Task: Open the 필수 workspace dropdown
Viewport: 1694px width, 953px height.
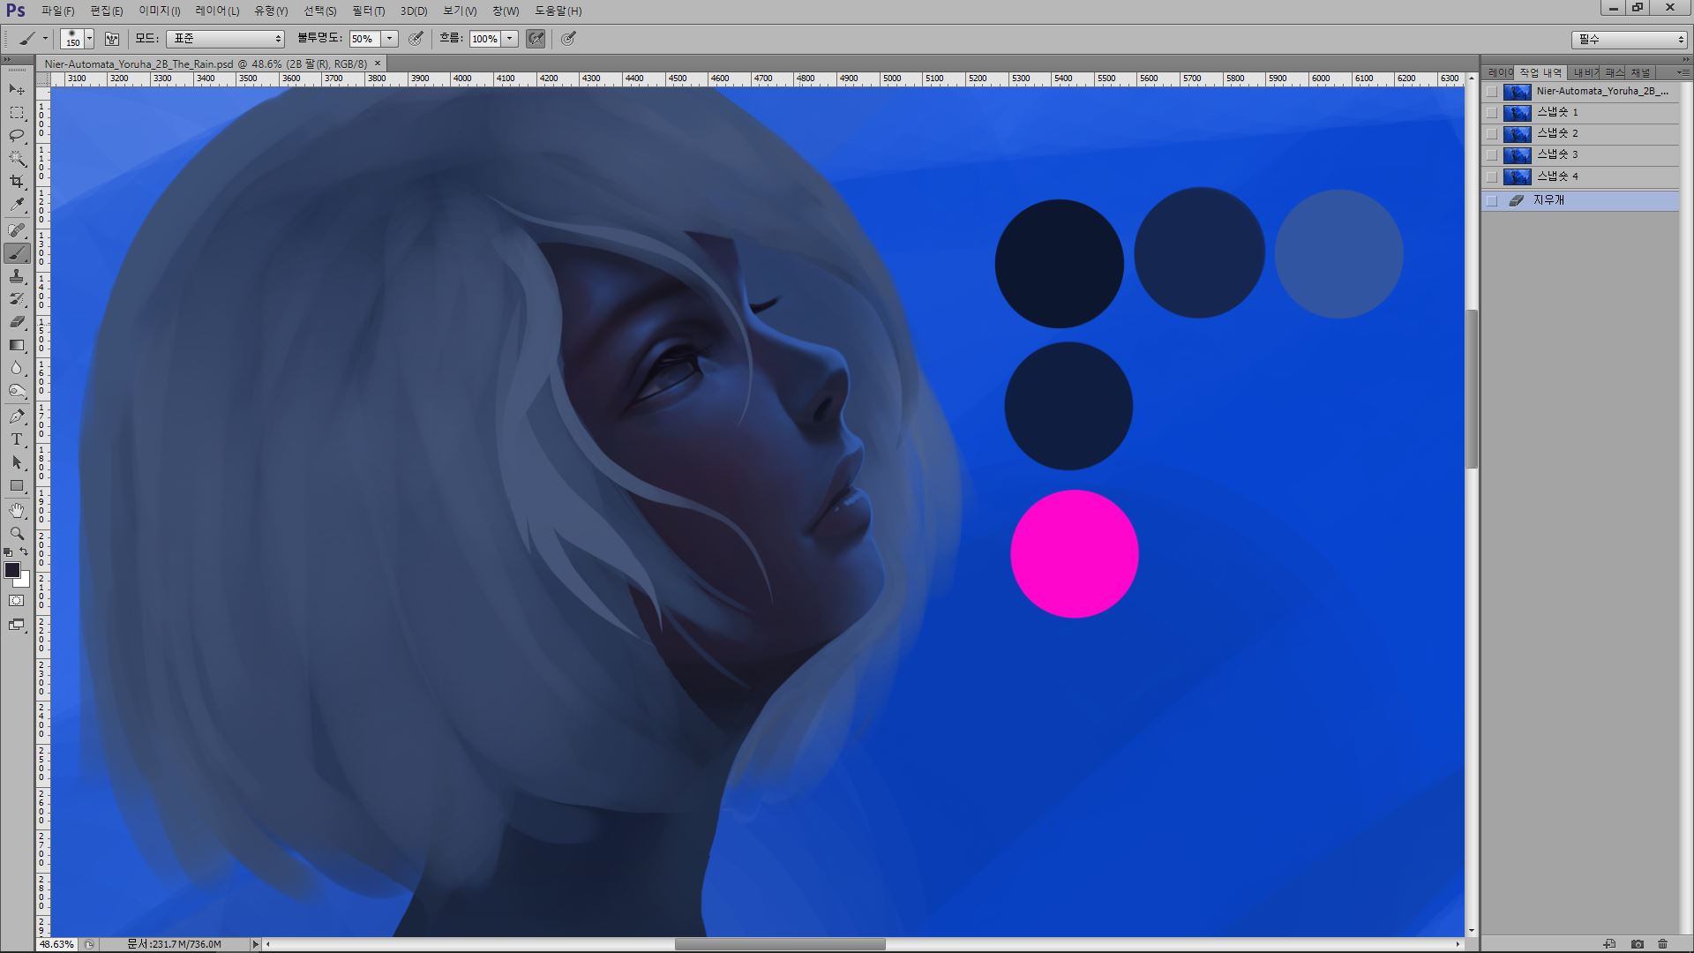Action: 1629,39
